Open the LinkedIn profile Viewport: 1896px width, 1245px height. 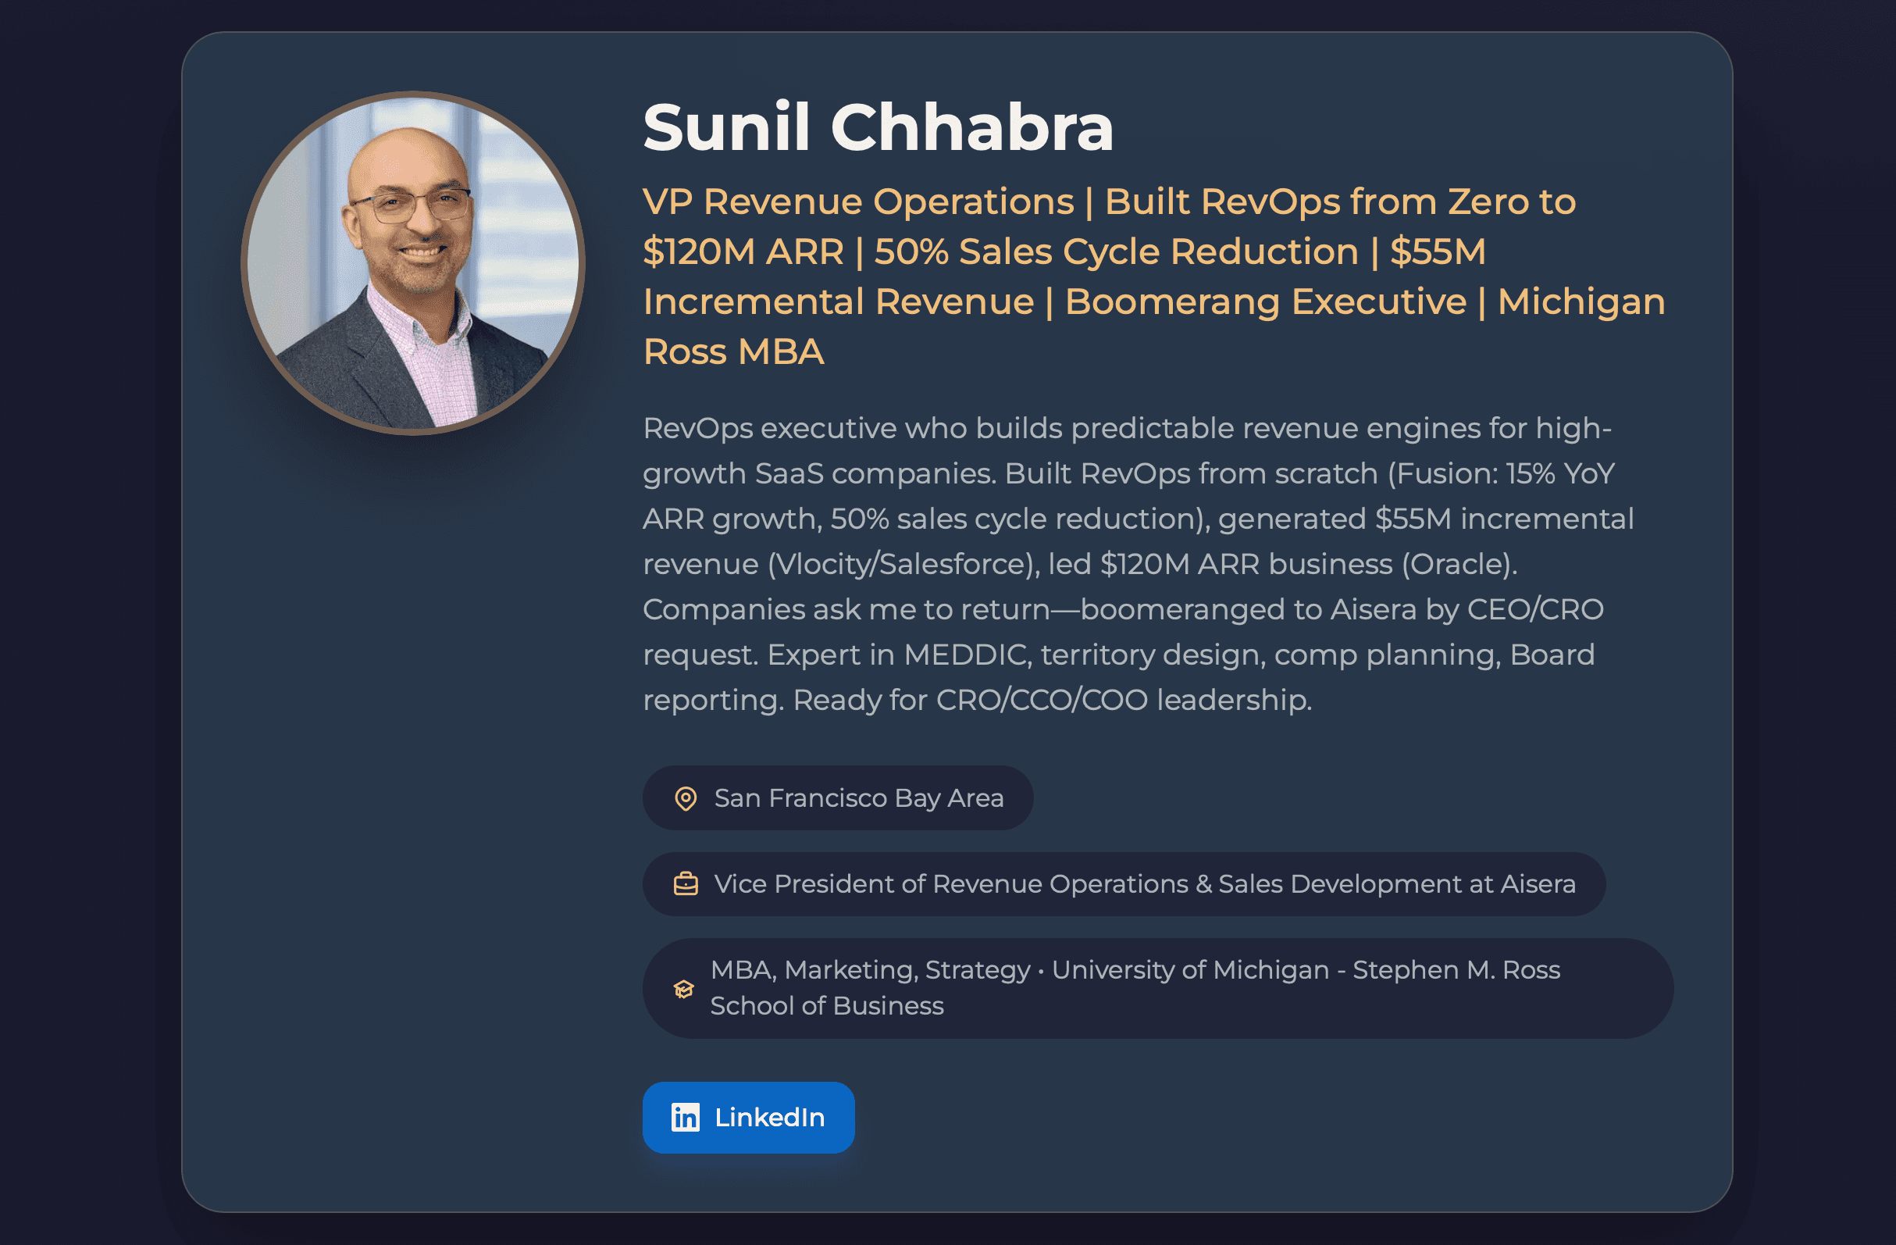(x=749, y=1117)
